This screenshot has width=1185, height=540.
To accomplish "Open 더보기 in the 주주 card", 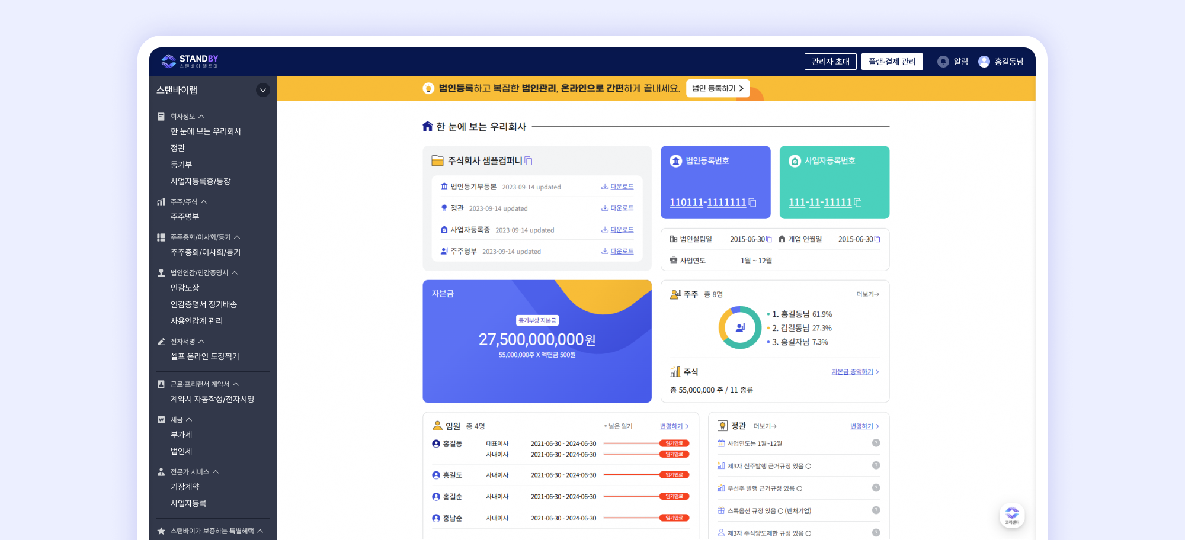I will (x=868, y=294).
